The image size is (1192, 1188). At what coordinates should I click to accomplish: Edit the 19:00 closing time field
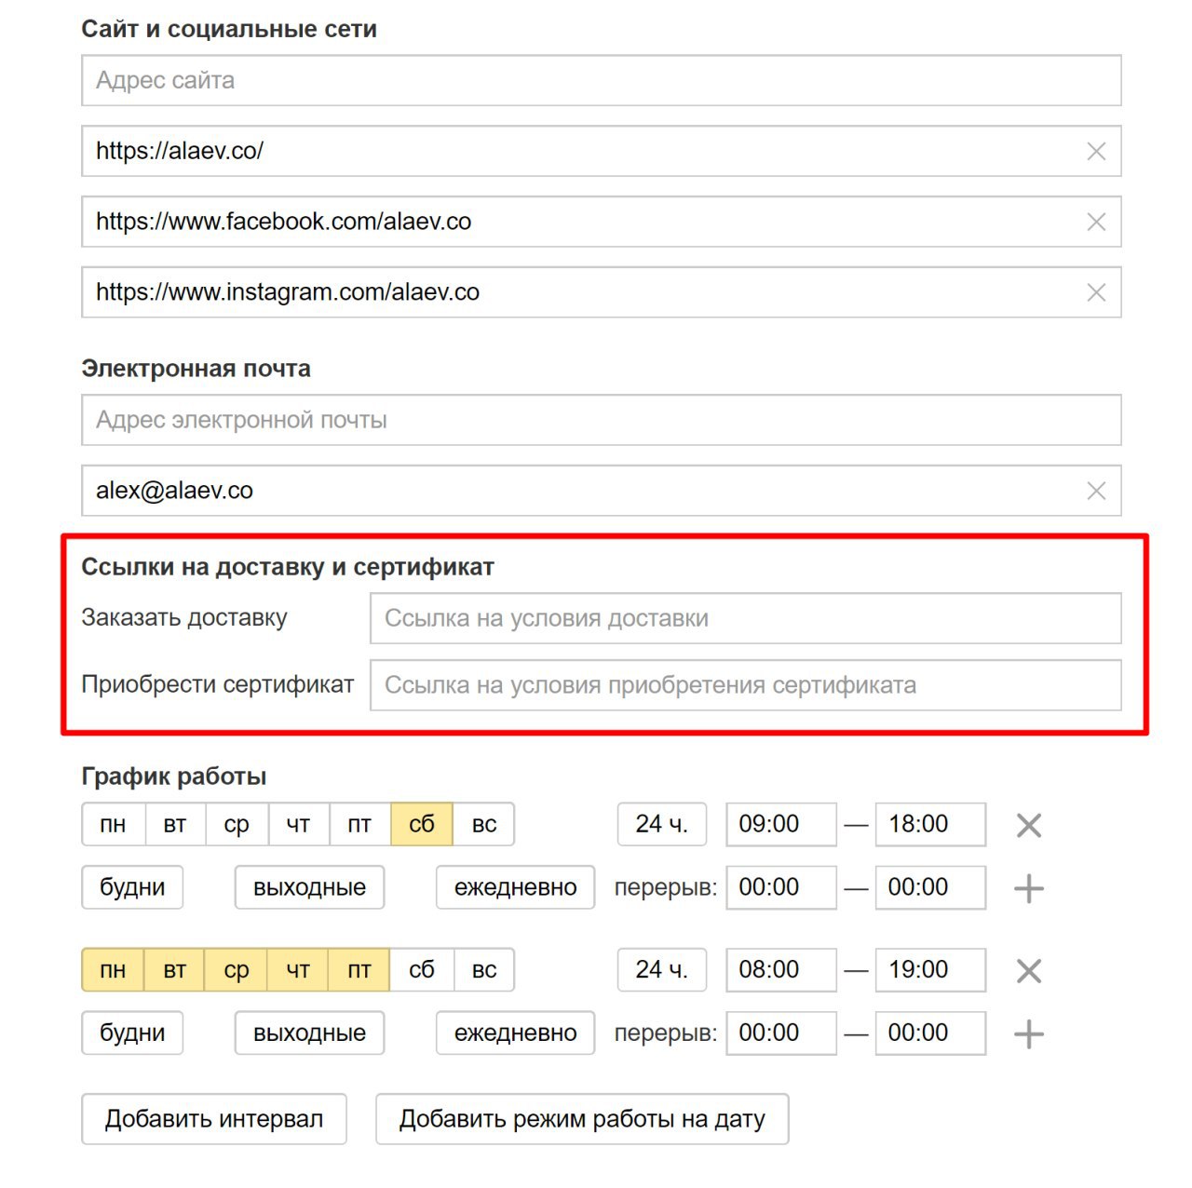click(930, 970)
